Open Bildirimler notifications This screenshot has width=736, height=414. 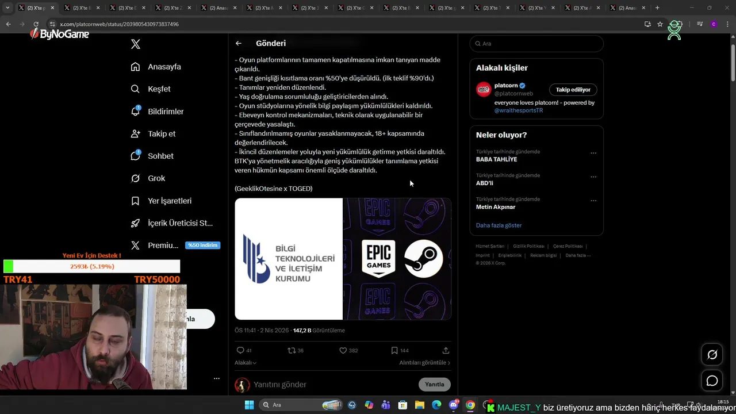(x=157, y=112)
